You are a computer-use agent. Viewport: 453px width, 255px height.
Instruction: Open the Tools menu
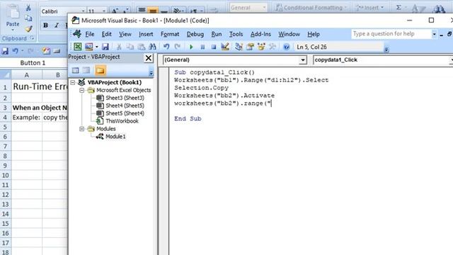[236, 34]
